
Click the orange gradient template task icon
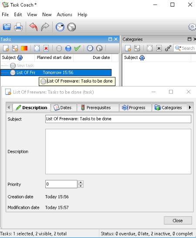[x=24, y=48]
